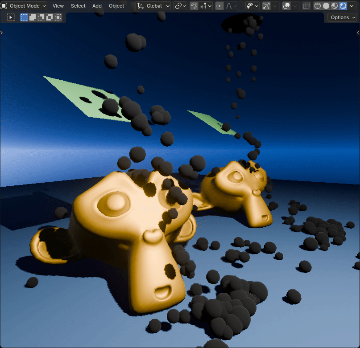Open the pivot point dropdown

[181, 6]
